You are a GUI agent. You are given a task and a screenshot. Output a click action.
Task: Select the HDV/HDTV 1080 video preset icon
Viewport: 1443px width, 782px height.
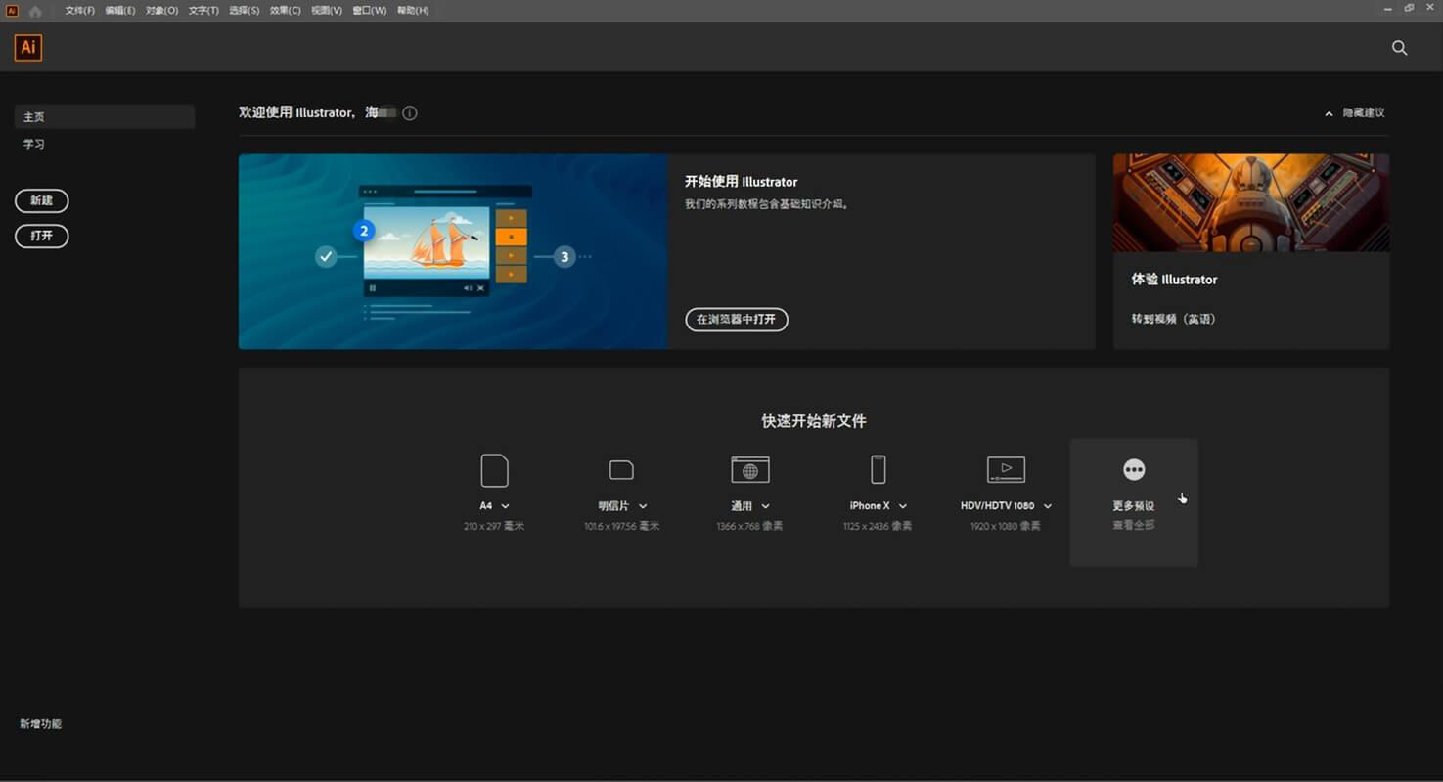1006,470
